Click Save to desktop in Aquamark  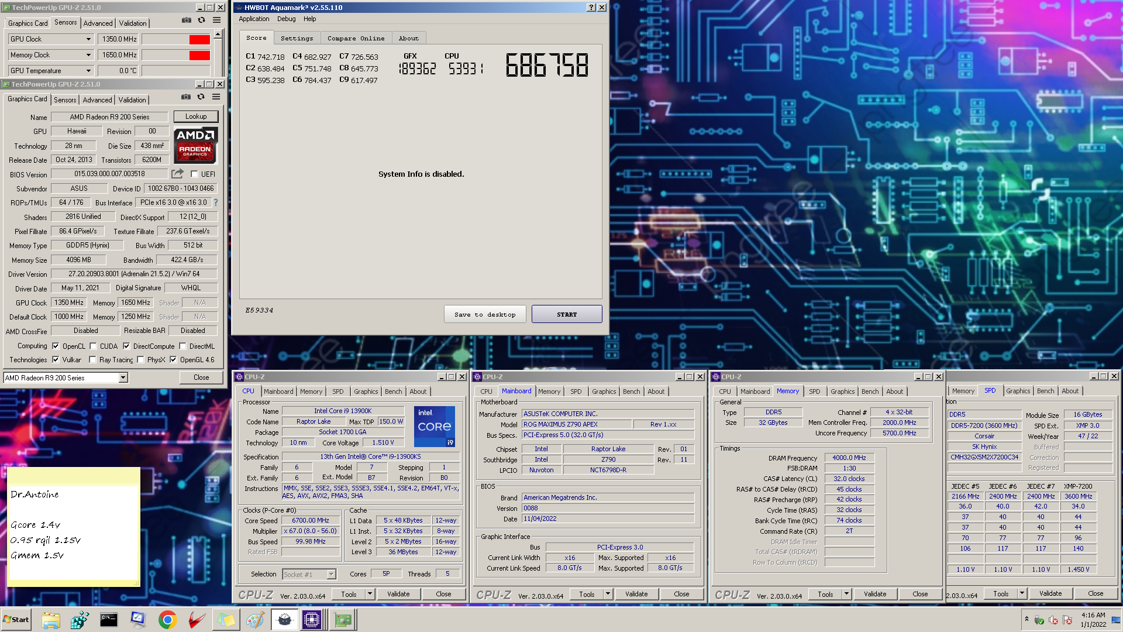point(485,314)
